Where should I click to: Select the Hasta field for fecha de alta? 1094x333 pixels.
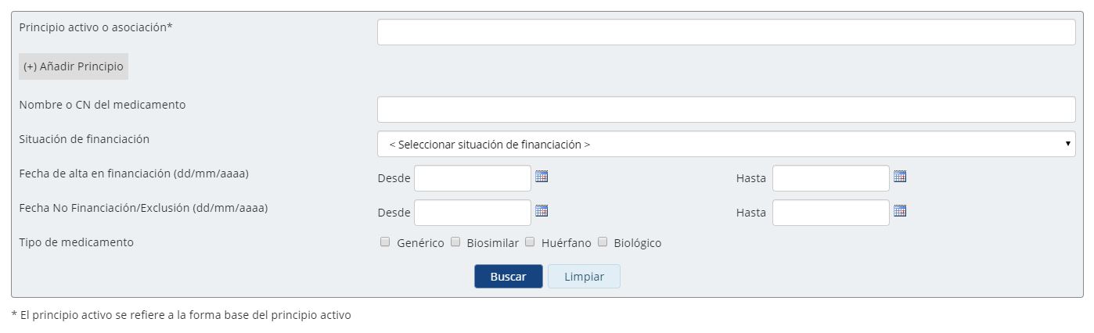(831, 178)
